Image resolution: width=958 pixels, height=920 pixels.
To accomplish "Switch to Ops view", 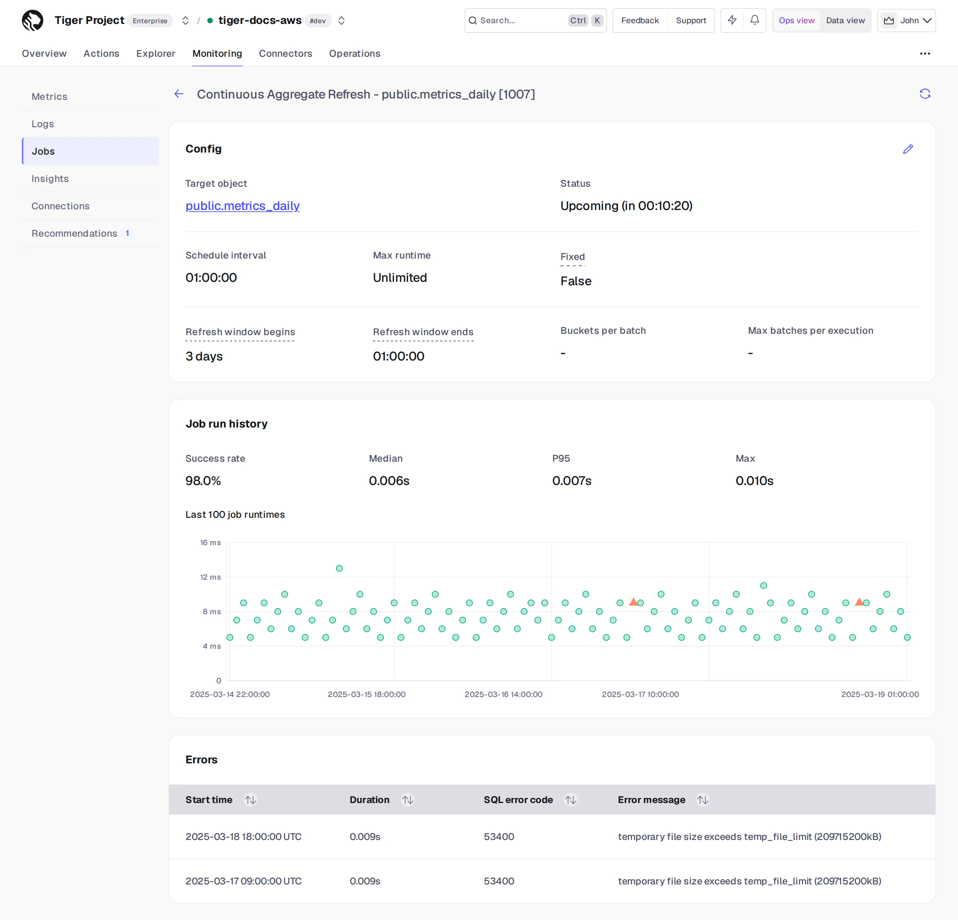I will [x=796, y=21].
